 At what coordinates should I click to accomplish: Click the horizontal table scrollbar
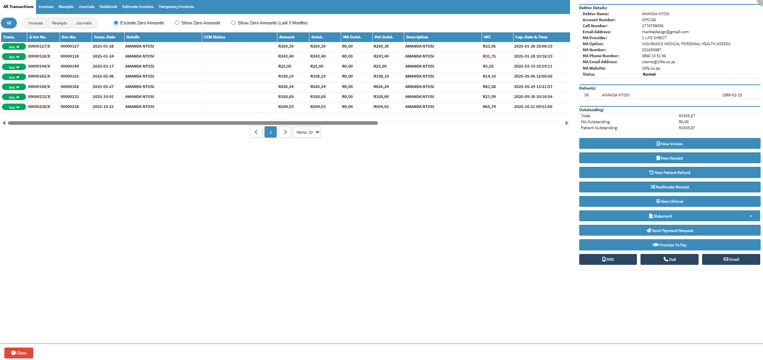point(193,123)
